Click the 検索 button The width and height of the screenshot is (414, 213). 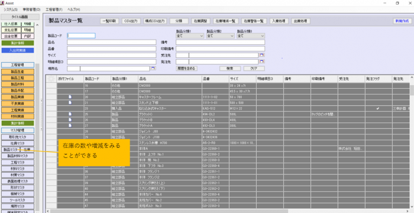(230, 69)
